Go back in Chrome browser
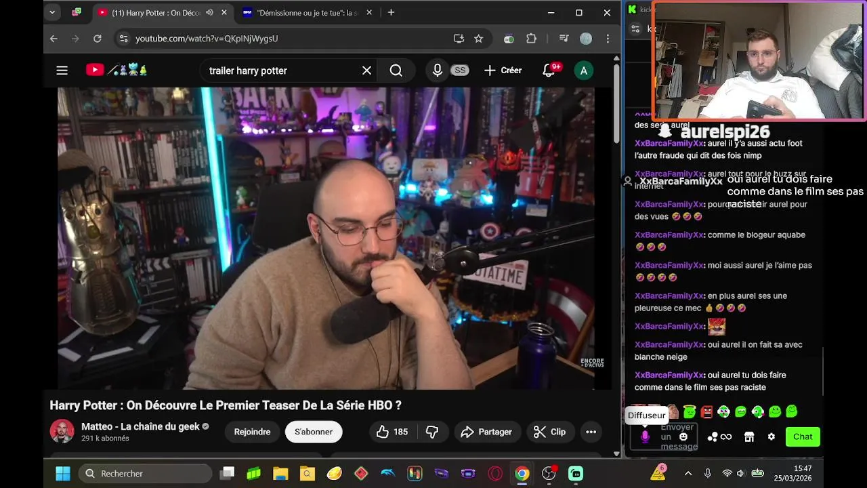This screenshot has width=867, height=488. [x=54, y=39]
